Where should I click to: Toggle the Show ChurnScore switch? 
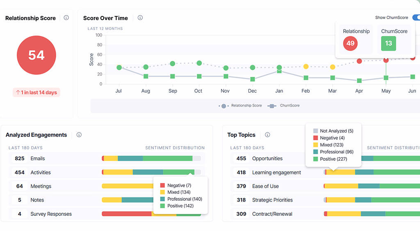tap(416, 18)
